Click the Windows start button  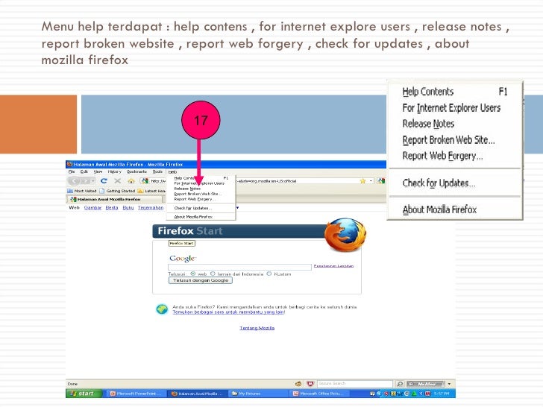pos(84,394)
